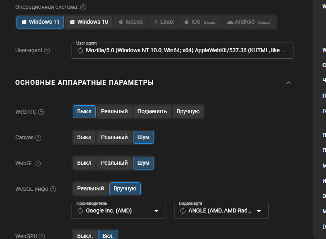Click into the User-agent text field
This screenshot has height=239, width=326.
coord(185,51)
